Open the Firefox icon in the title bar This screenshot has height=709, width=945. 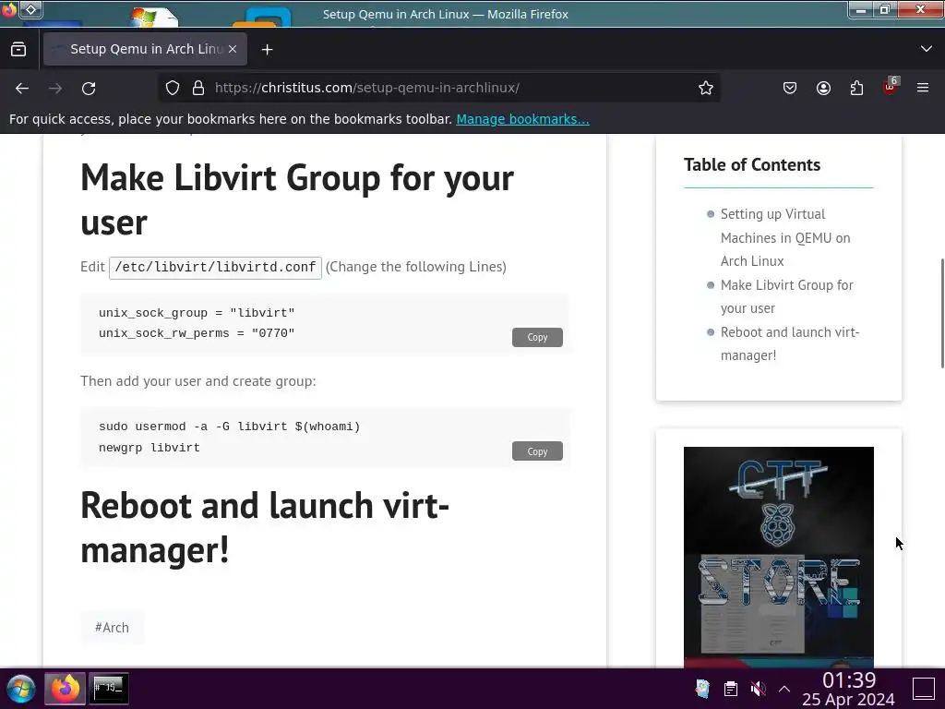8,9
